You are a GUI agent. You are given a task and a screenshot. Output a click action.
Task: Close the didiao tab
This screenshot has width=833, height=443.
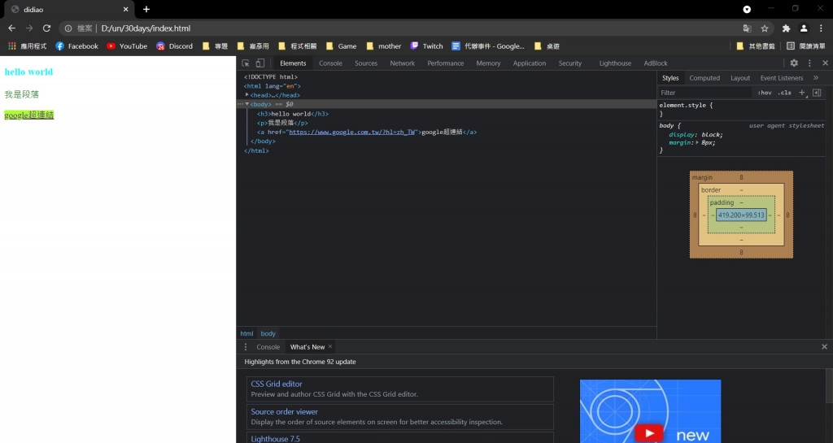(126, 9)
